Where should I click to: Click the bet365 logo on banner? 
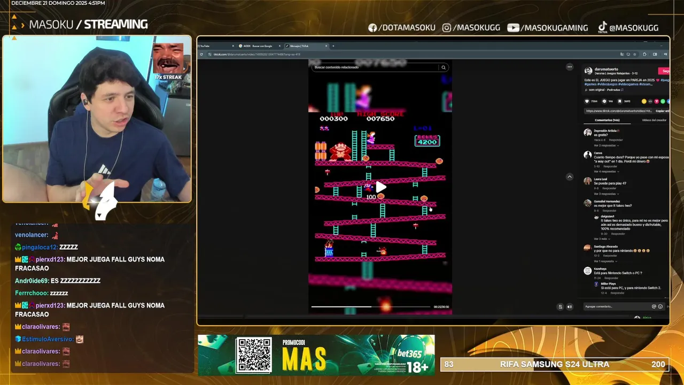point(409,353)
